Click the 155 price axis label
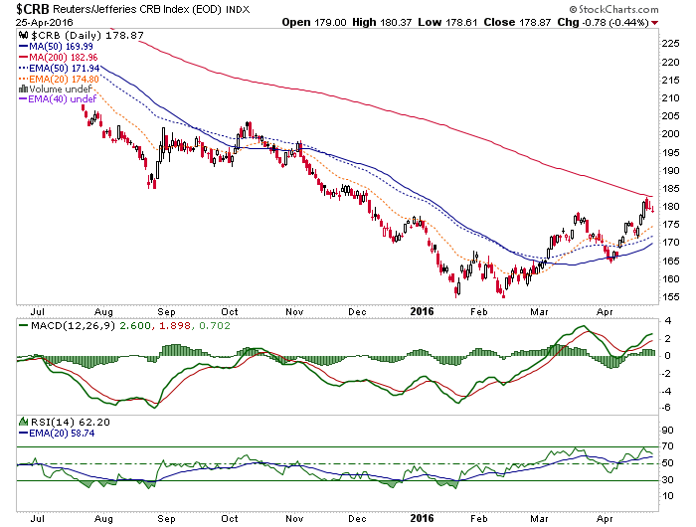The height and width of the screenshot is (527, 696). (x=670, y=296)
